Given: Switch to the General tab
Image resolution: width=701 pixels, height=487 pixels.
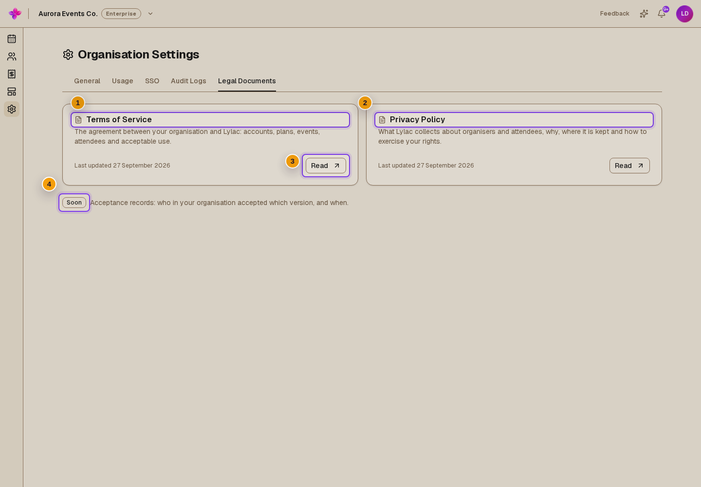Looking at the screenshot, I should point(87,81).
